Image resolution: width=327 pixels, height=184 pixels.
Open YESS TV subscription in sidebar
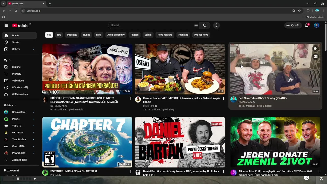[x=19, y=126]
